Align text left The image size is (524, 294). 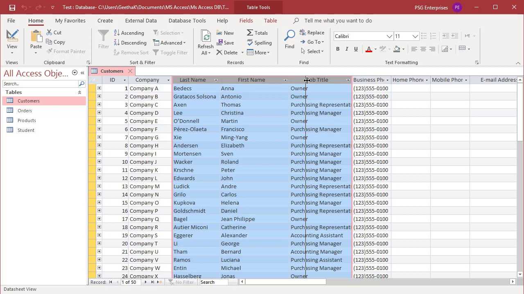pyautogui.click(x=414, y=49)
